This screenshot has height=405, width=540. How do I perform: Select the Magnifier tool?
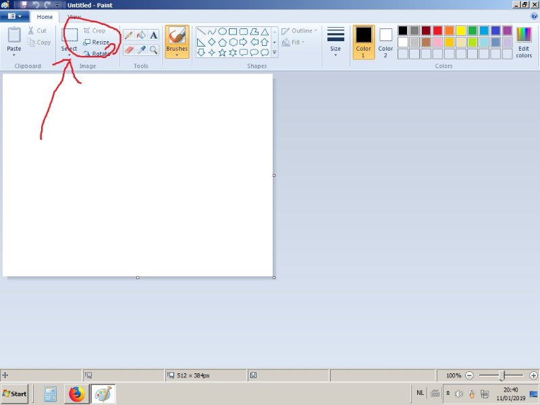click(154, 50)
